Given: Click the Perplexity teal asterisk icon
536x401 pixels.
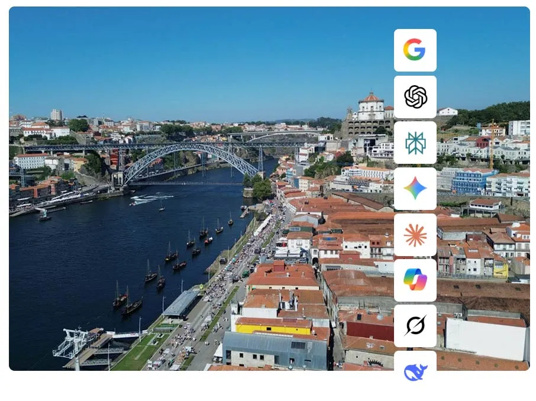Looking at the screenshot, I should click(415, 142).
